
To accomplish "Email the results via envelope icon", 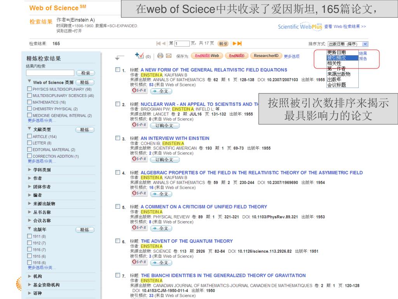I will click(169, 56).
